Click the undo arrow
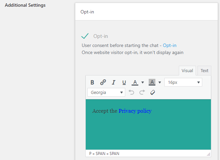The height and width of the screenshot is (160, 220). [x=131, y=92]
